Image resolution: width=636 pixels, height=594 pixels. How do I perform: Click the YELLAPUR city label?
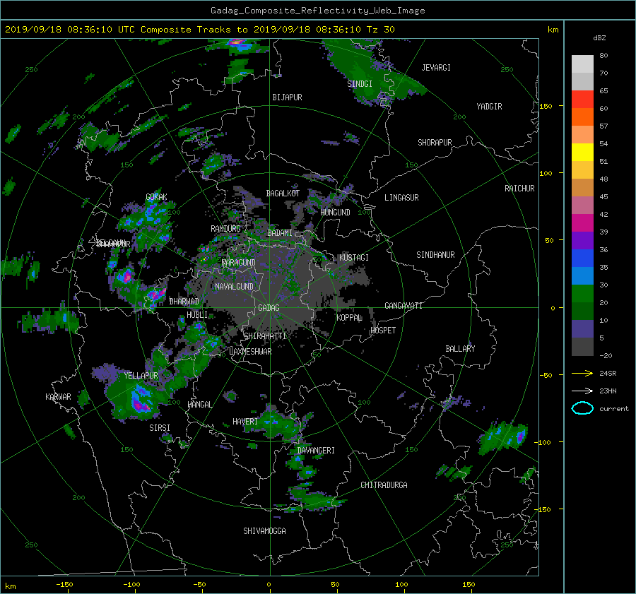[141, 376]
